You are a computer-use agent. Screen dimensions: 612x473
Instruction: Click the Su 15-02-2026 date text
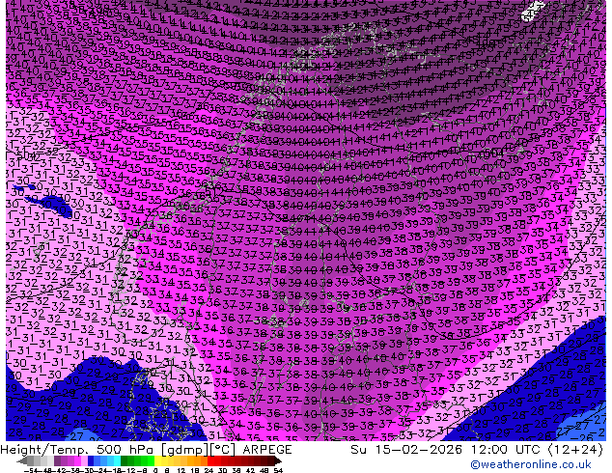pyautogui.click(x=406, y=450)
